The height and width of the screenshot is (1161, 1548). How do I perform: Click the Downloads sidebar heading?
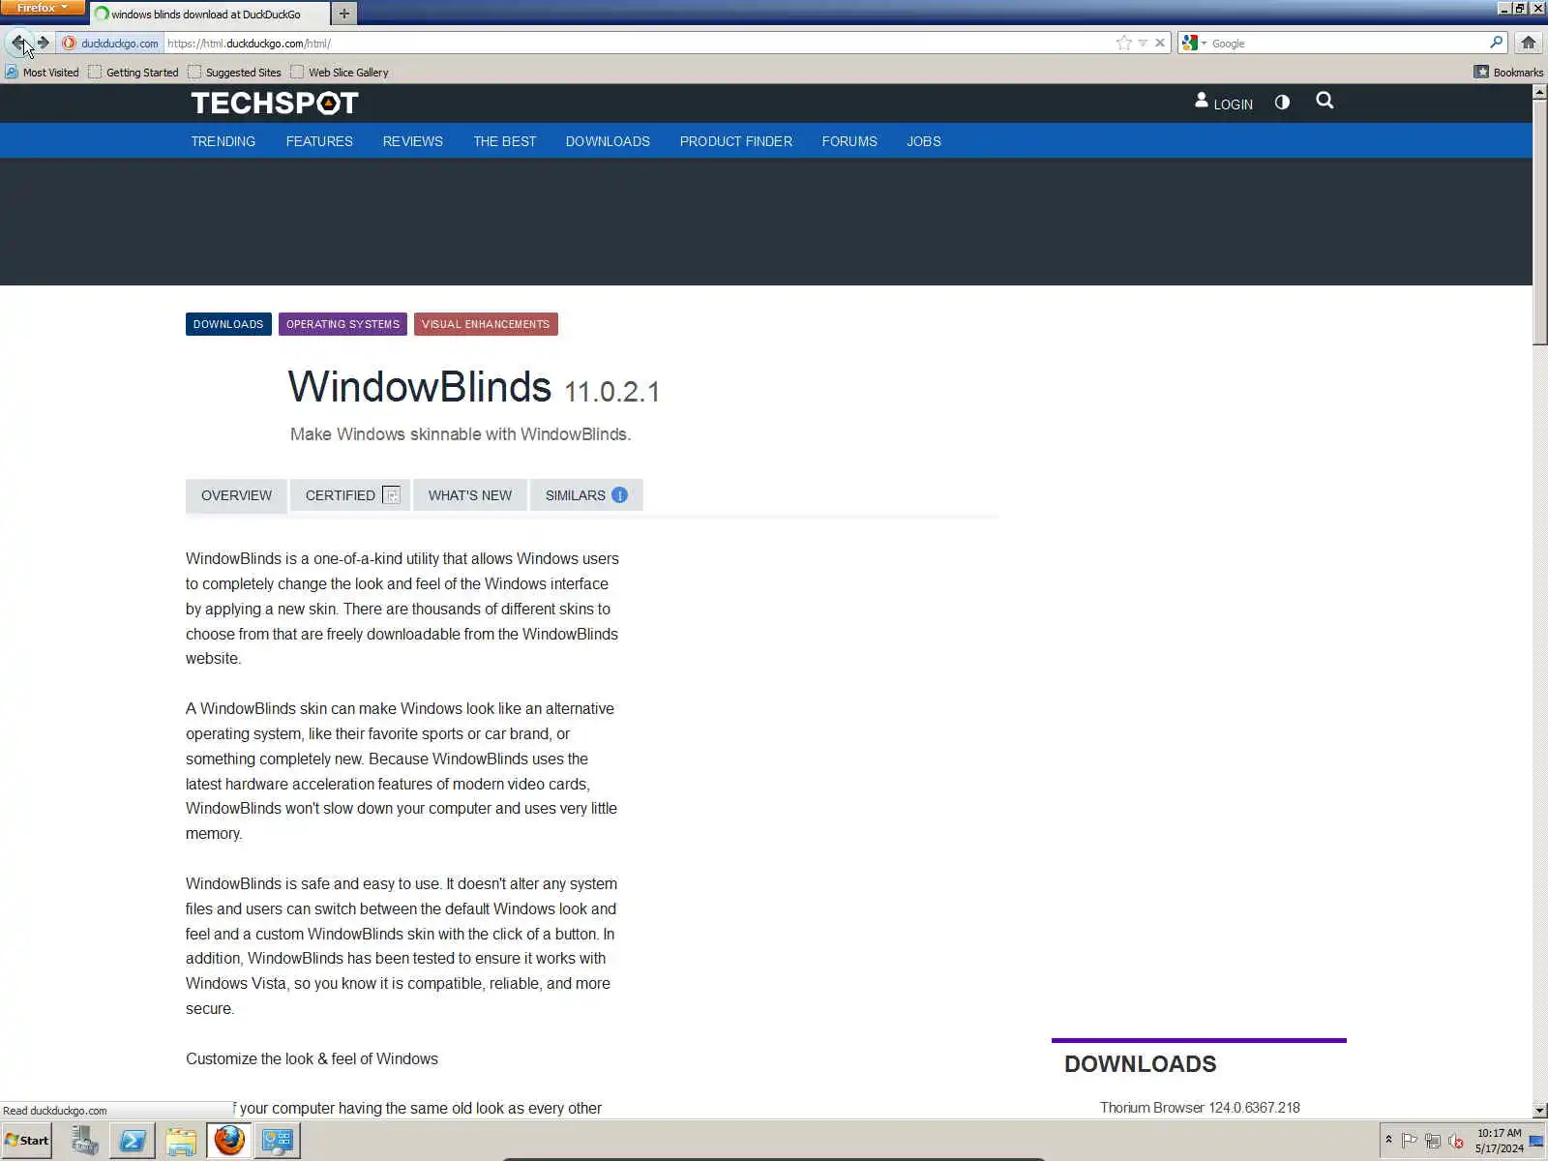coord(1141,1063)
